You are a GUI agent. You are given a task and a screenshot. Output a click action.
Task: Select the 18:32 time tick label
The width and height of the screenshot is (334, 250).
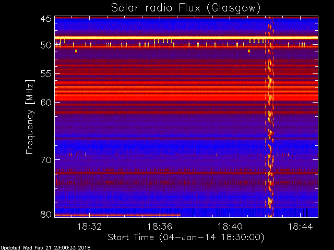point(89,227)
